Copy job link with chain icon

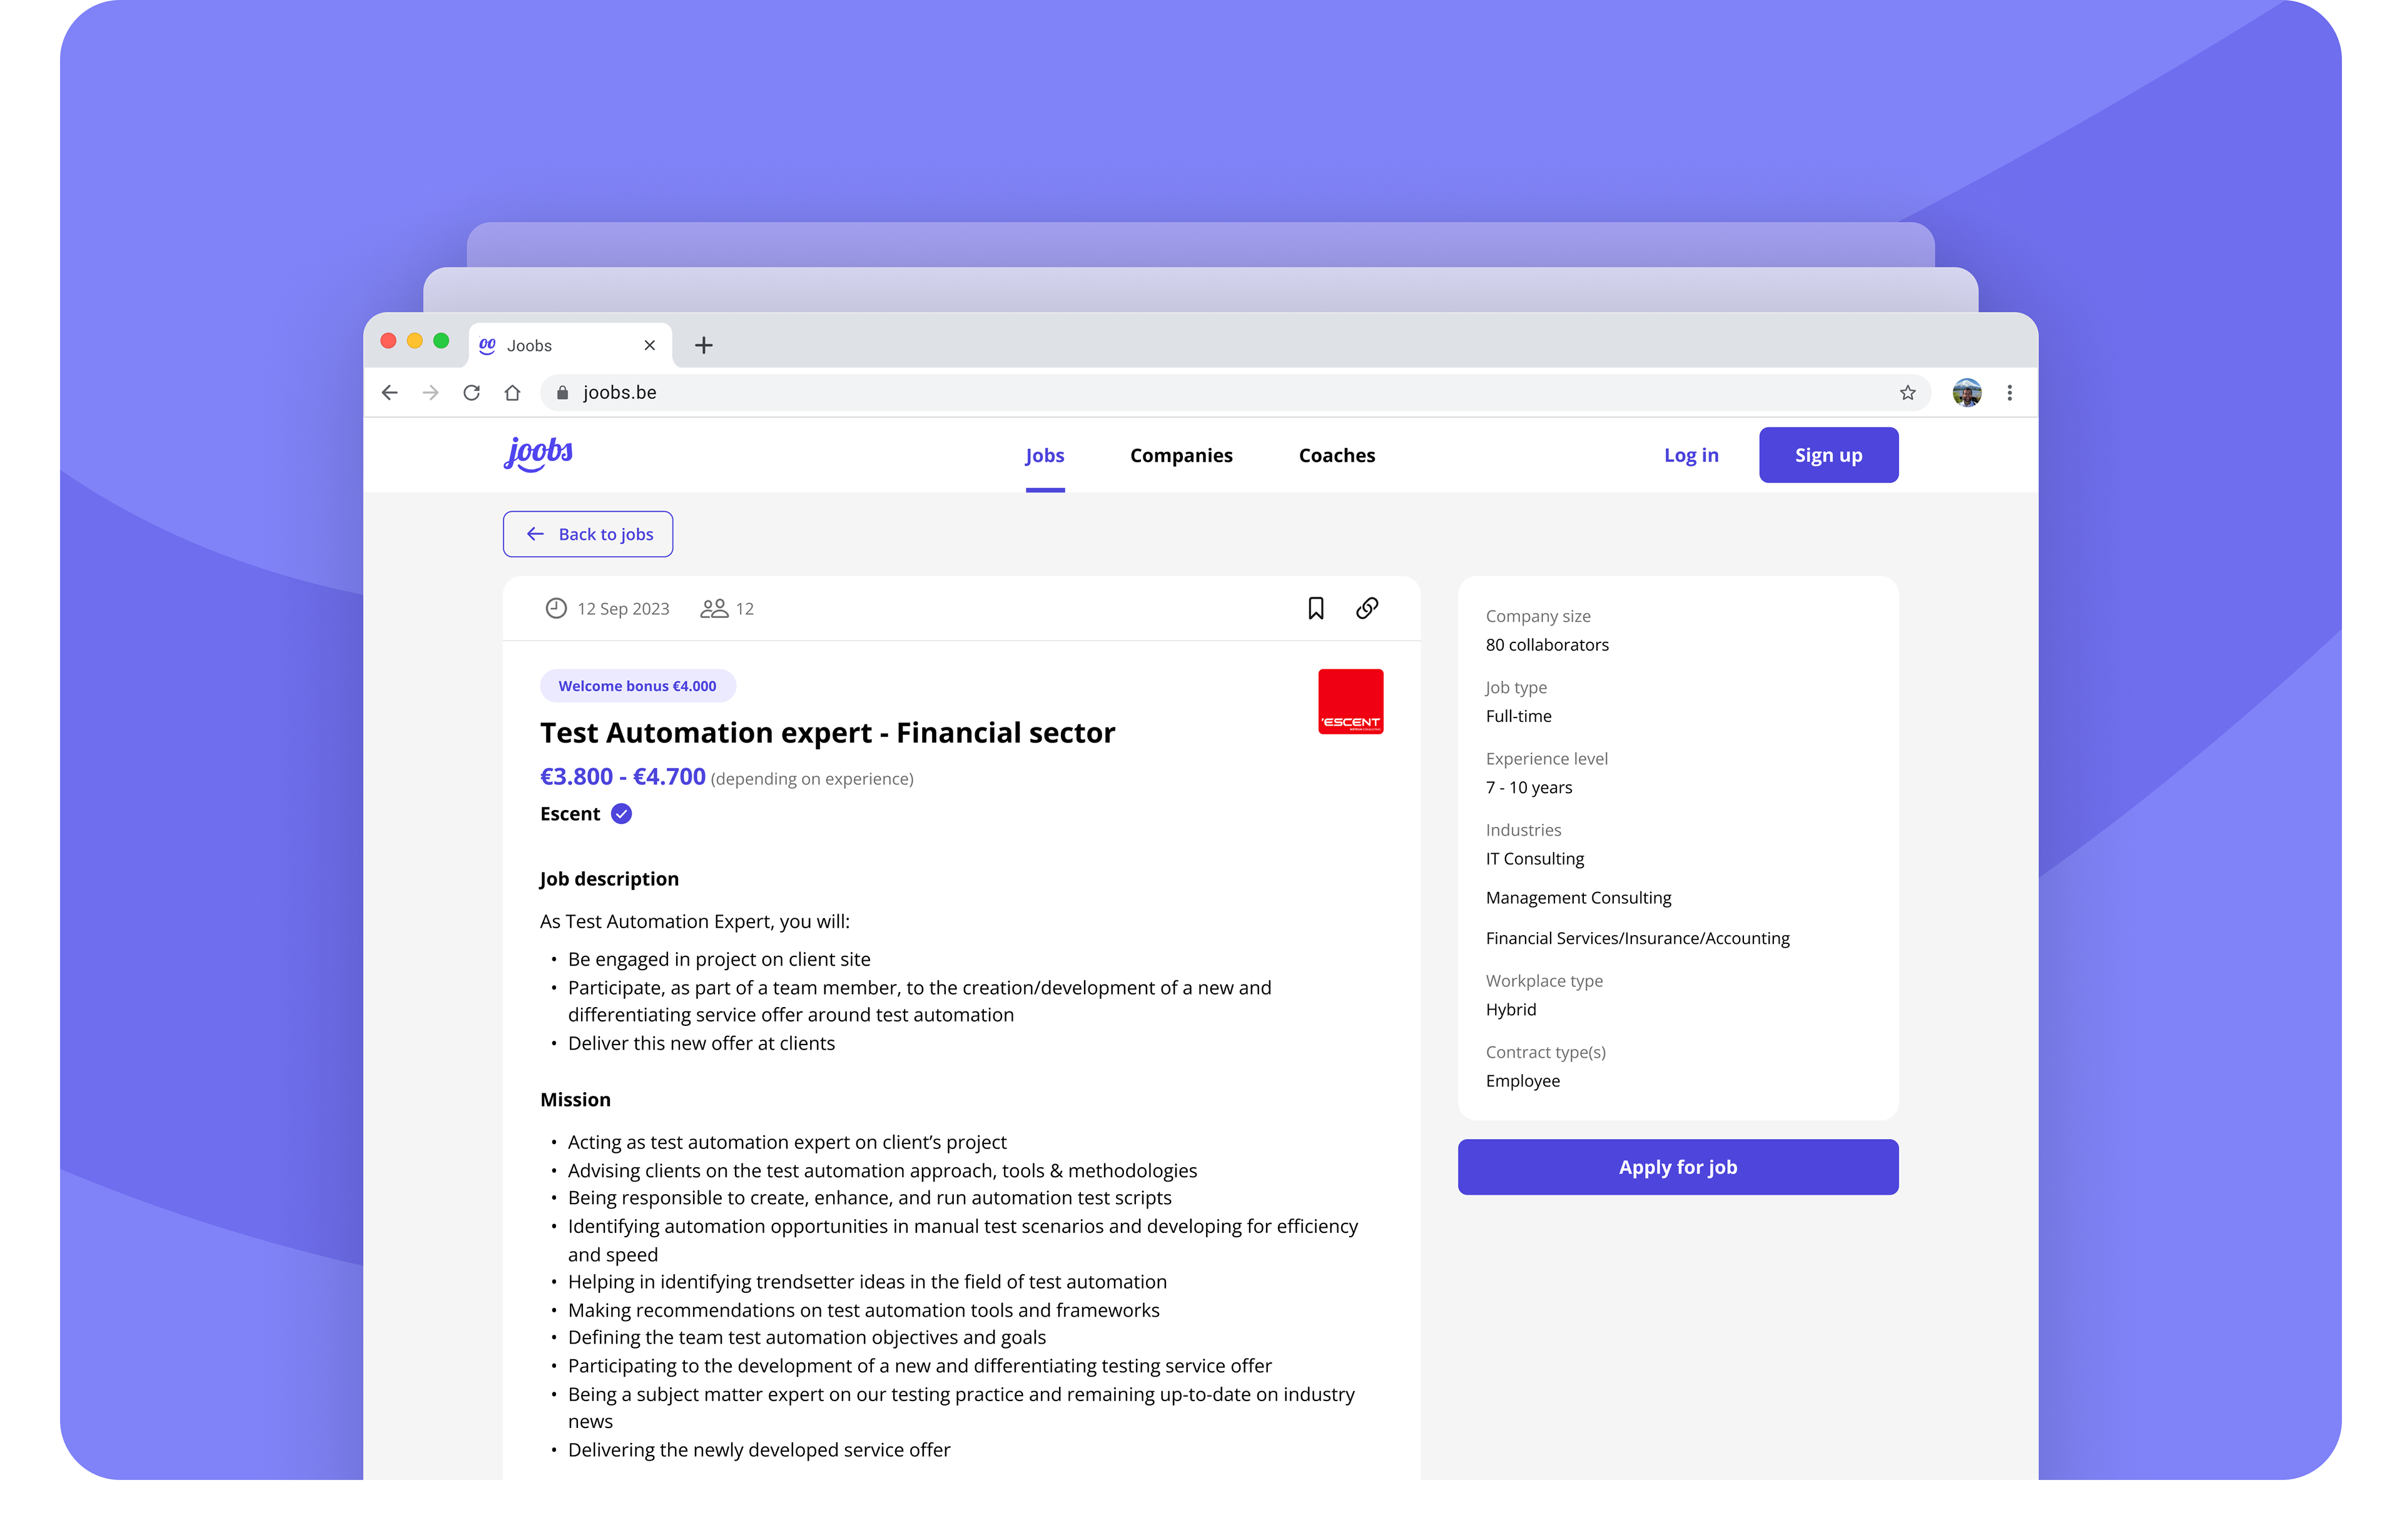1366,608
